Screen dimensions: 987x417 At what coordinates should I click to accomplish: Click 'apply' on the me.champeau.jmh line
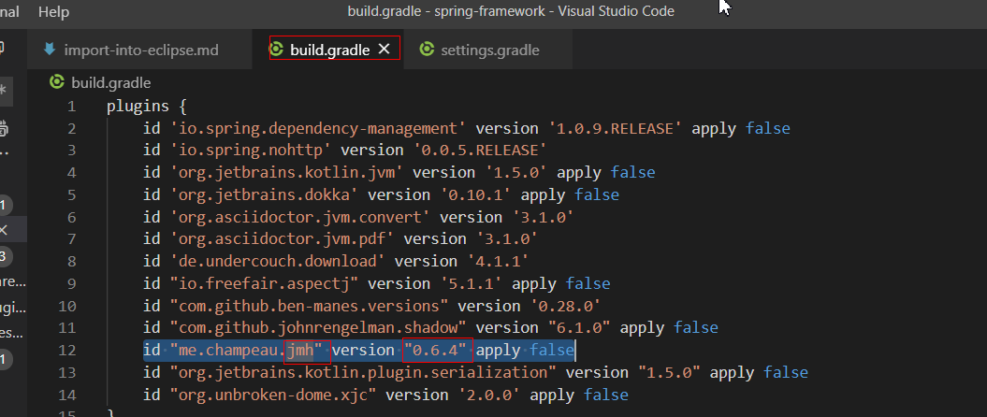(498, 350)
